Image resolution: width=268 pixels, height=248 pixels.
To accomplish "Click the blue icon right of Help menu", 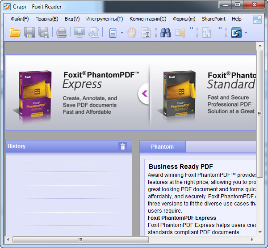I will (x=257, y=19).
